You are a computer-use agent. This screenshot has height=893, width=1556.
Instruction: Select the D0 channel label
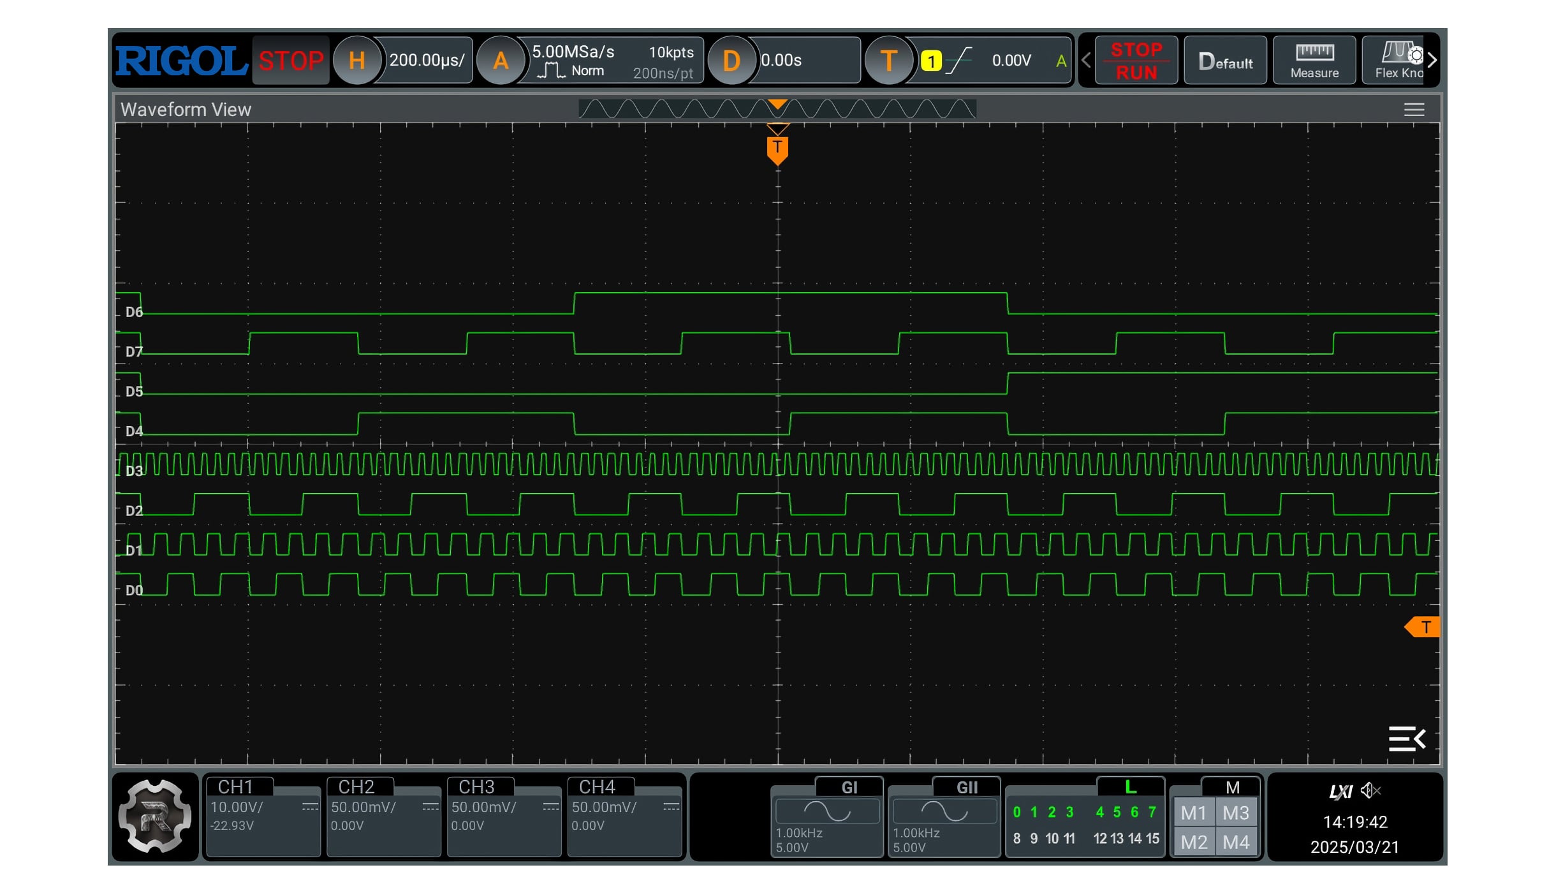click(134, 590)
